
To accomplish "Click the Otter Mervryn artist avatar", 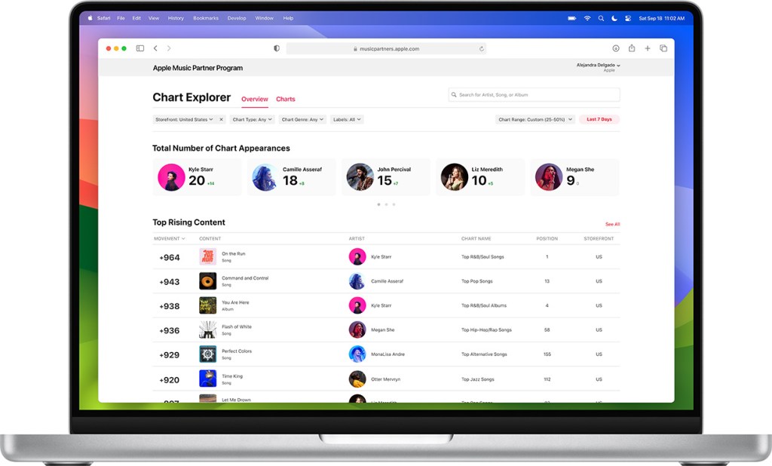I will click(357, 379).
